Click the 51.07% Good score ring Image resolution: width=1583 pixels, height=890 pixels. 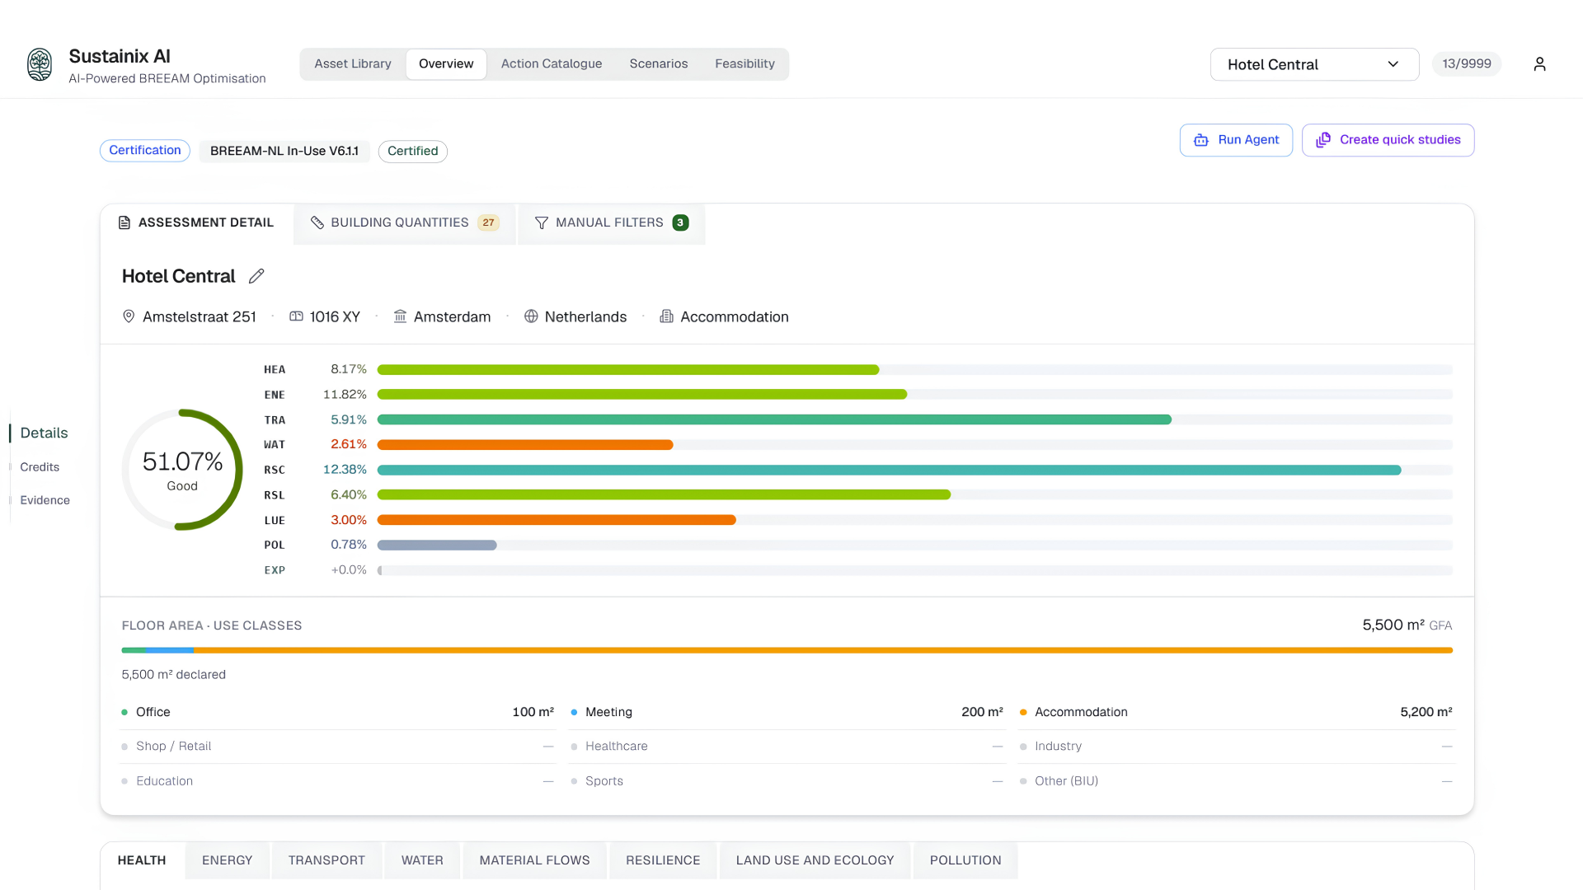click(182, 470)
